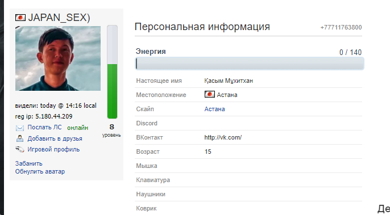Screen dimensions: 390x215
Task: Click the Энергия label
Action: tap(151, 52)
